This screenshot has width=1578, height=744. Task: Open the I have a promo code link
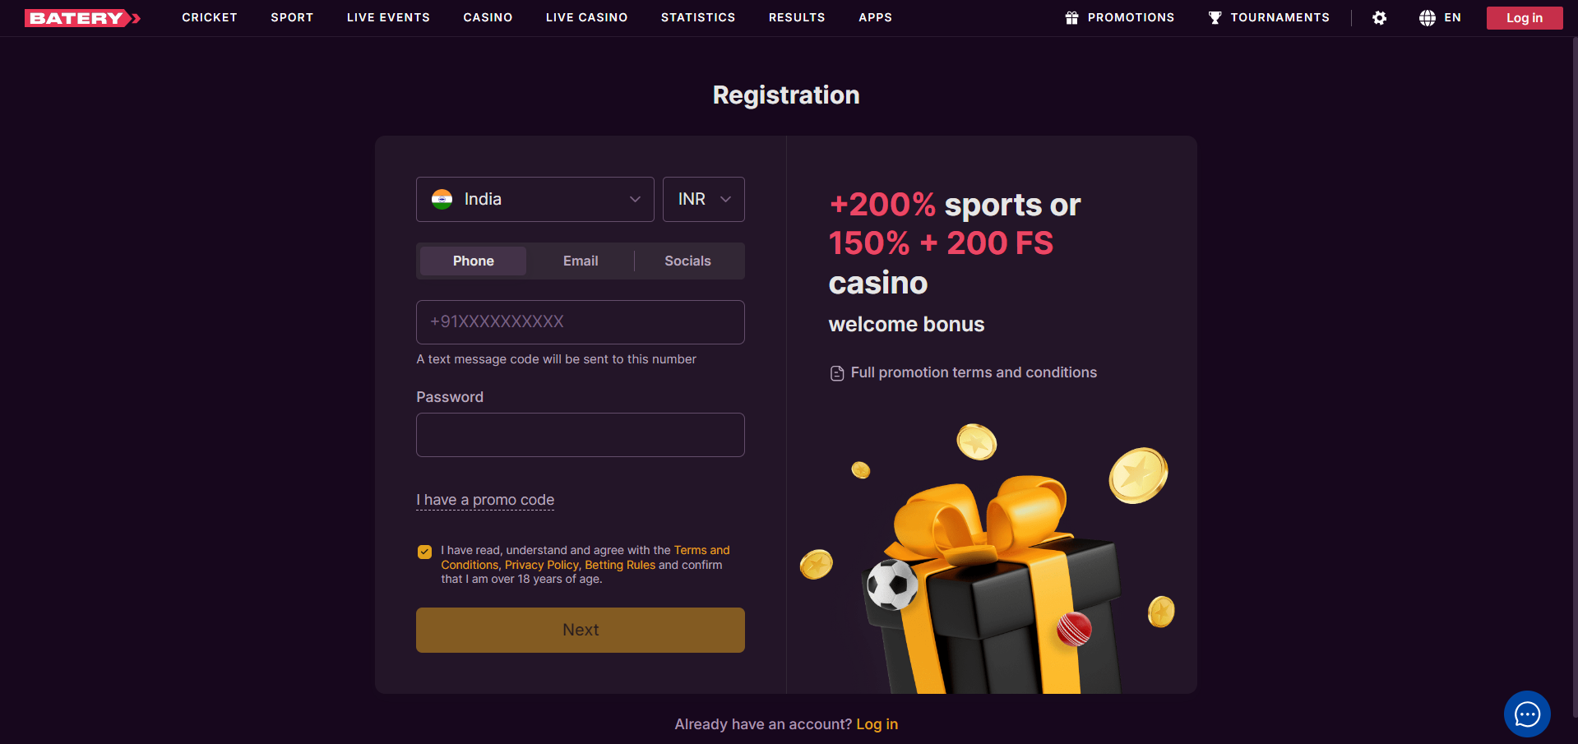(x=485, y=500)
